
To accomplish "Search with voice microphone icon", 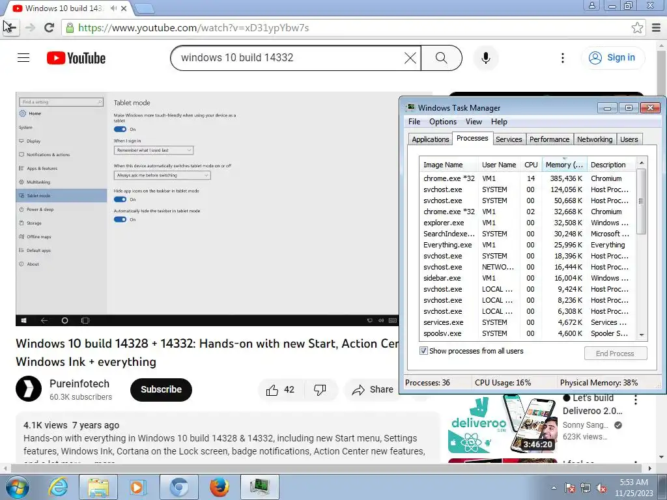I will click(485, 58).
